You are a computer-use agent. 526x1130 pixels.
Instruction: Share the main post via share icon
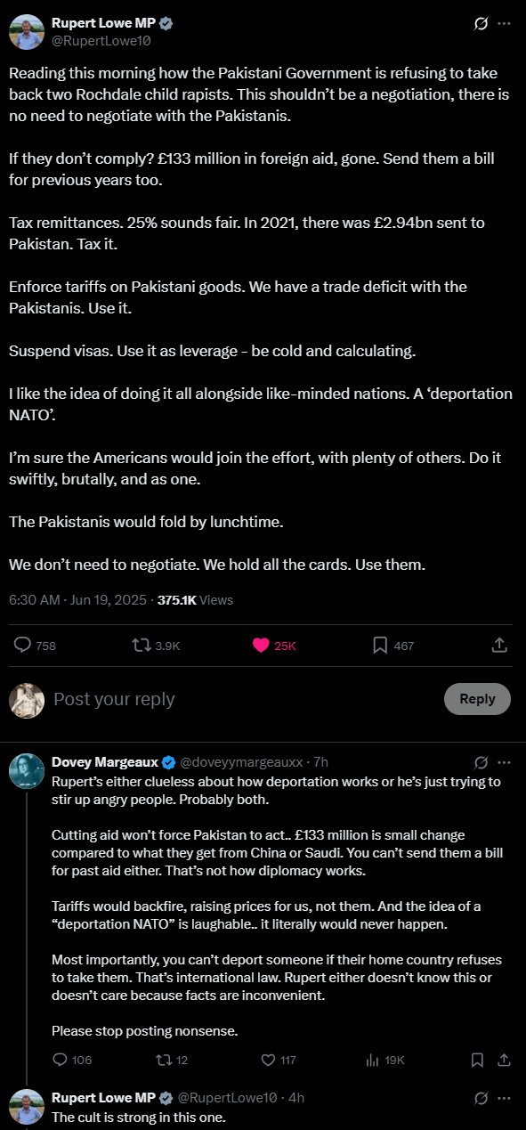[x=499, y=646]
